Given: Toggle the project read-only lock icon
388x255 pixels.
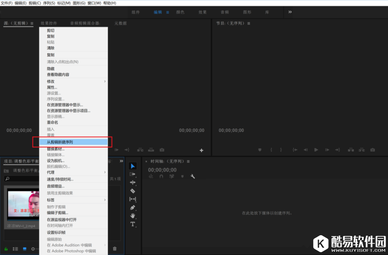Looking at the screenshot, I should pyautogui.click(x=6, y=249).
